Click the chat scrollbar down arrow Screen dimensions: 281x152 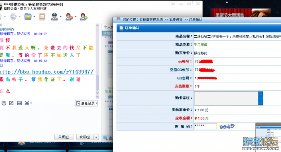click(98, 93)
